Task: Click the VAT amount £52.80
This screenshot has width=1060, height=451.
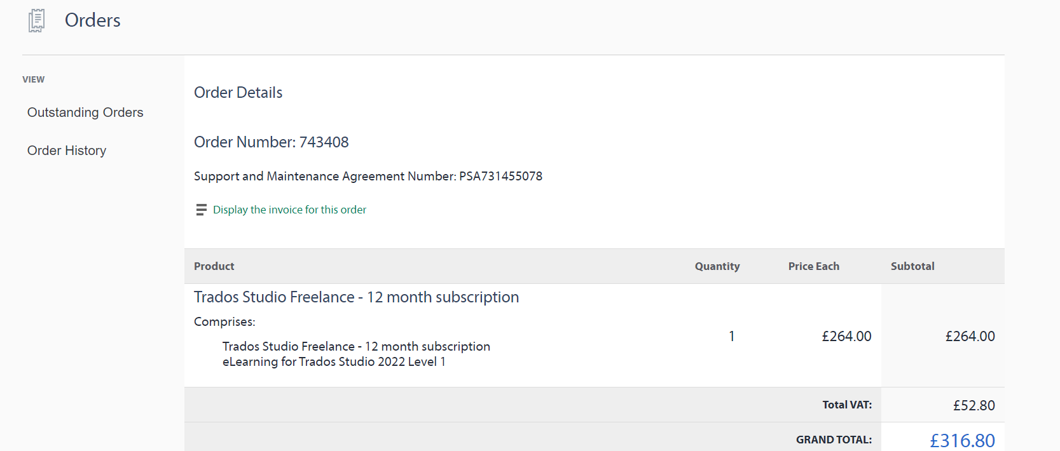Action: click(x=974, y=405)
